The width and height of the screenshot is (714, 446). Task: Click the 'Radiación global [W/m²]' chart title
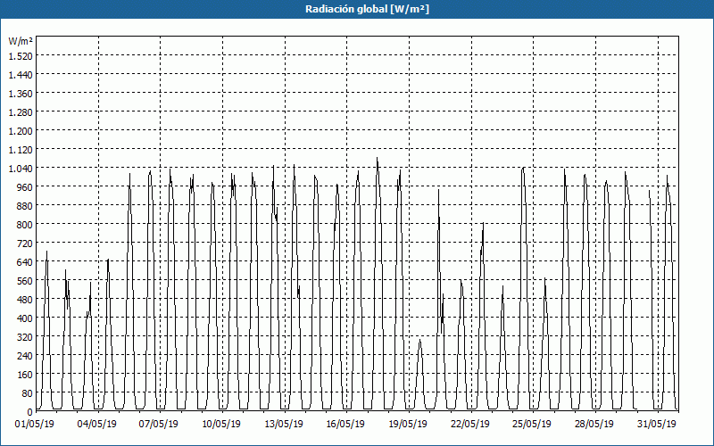point(367,9)
